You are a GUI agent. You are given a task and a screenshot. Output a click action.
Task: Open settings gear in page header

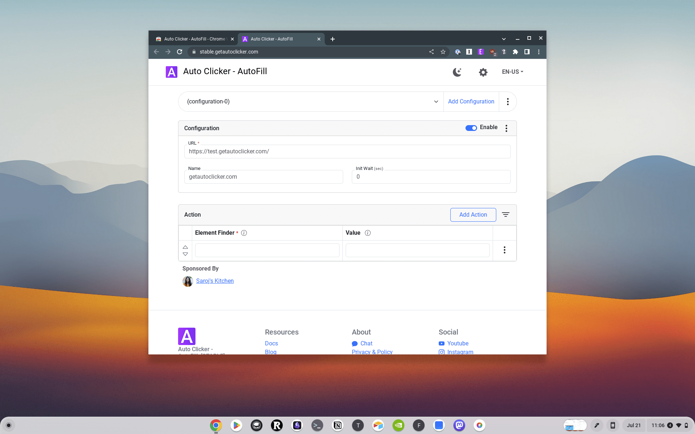[483, 72]
